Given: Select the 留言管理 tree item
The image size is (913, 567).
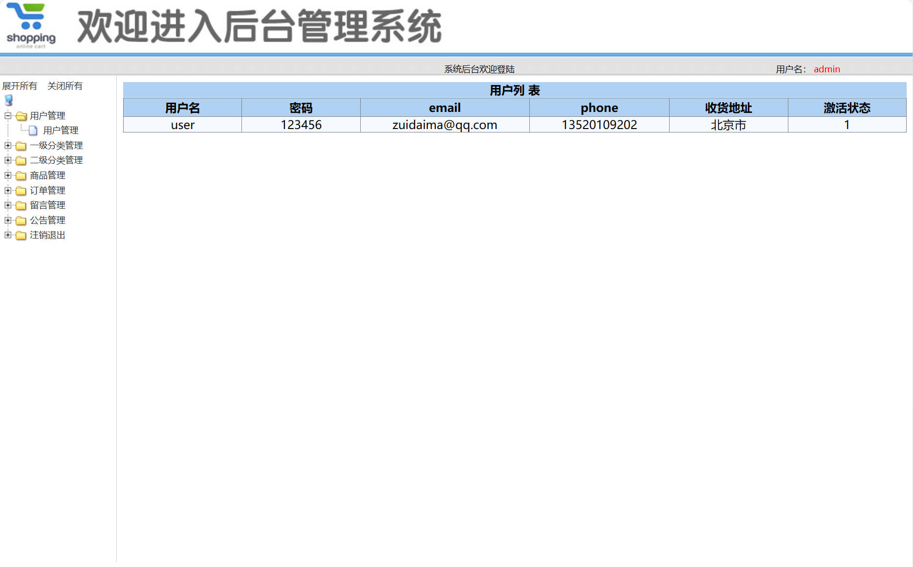Looking at the screenshot, I should click(47, 205).
